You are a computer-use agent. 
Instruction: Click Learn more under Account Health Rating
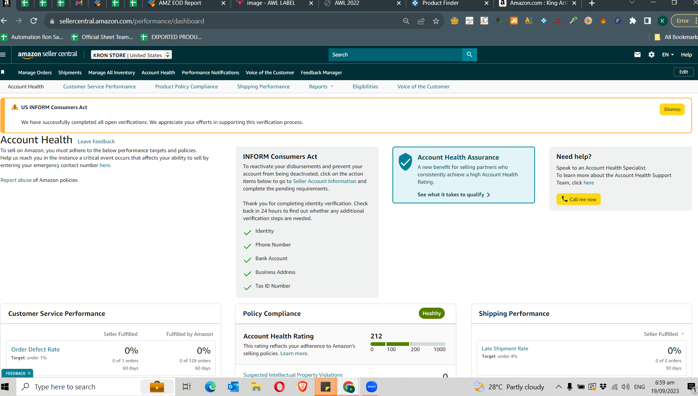click(294, 353)
